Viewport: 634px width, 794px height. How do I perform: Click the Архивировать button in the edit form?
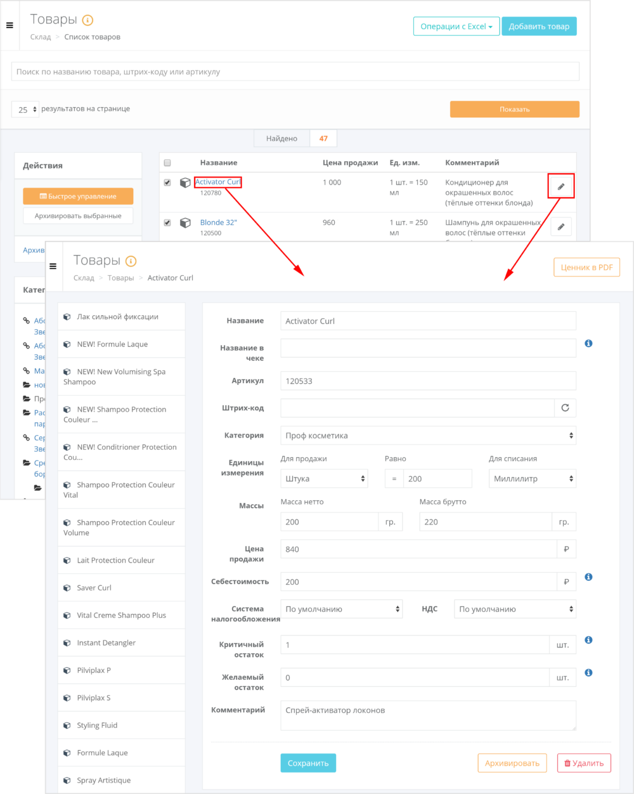point(512,763)
